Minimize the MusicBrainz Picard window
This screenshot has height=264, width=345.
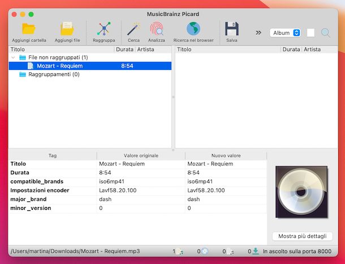coord(23,14)
